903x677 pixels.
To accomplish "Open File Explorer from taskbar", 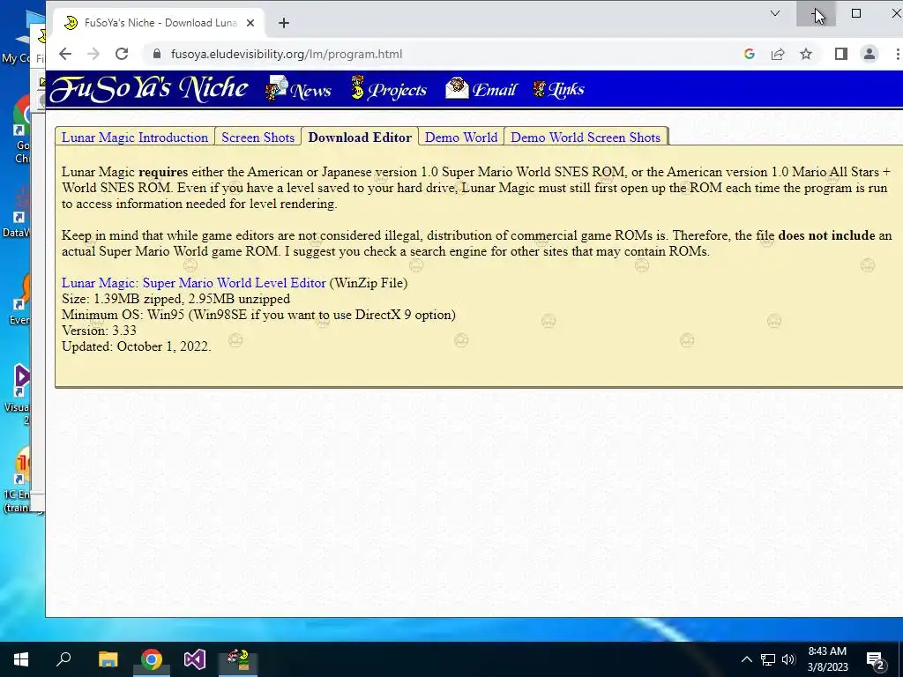I will point(108,659).
